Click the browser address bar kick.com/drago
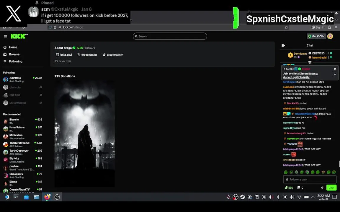 click(169, 27)
